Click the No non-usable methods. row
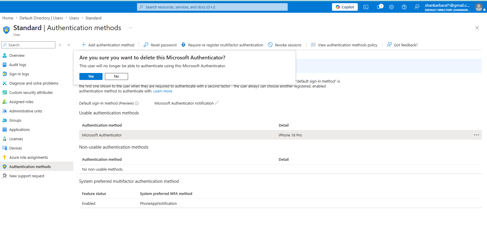Screen dimensions: 487x230 click(280, 169)
